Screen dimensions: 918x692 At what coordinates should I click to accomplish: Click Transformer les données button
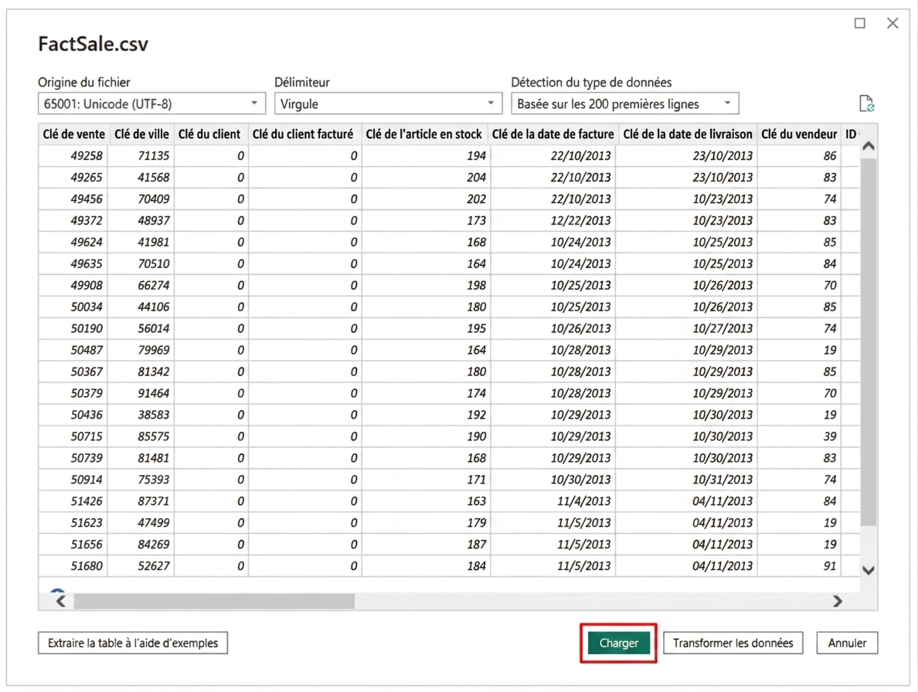pos(733,643)
